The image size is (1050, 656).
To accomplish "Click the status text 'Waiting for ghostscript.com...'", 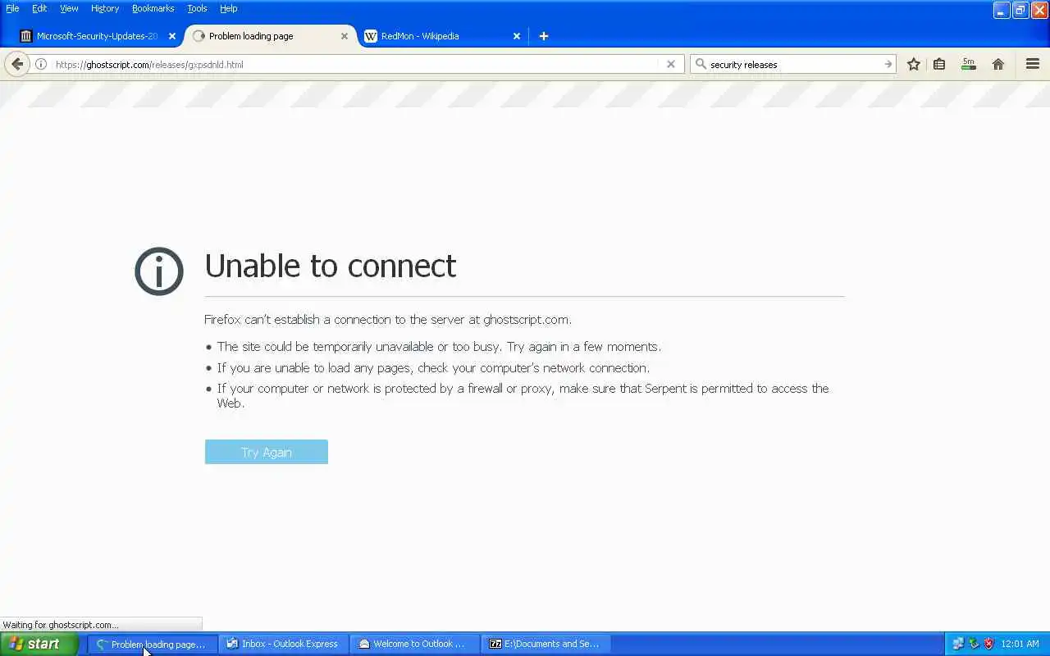I will point(61,625).
